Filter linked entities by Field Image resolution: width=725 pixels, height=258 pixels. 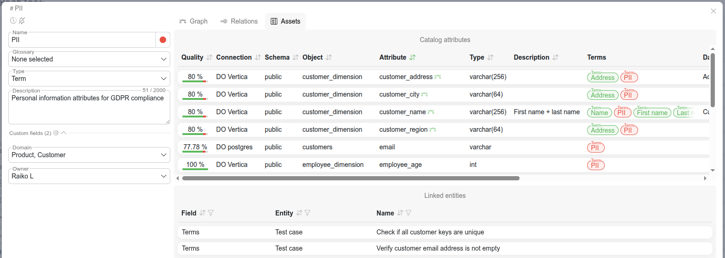point(211,213)
